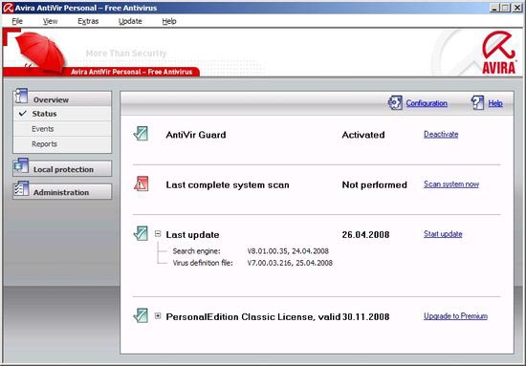
Task: Click the Configuration link
Action: pos(427,103)
